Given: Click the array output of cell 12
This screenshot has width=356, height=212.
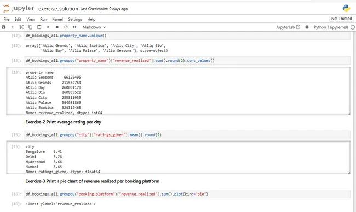Looking at the screenshot, I should (x=97, y=48).
